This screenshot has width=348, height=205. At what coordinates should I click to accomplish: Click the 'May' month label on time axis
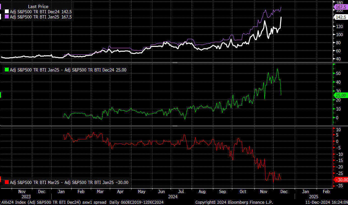click(x=142, y=191)
